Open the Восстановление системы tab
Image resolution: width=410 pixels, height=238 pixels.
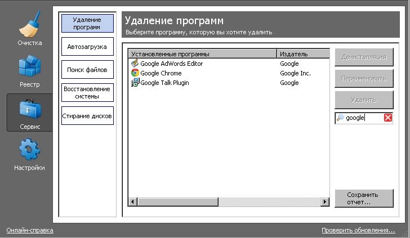coord(87,93)
